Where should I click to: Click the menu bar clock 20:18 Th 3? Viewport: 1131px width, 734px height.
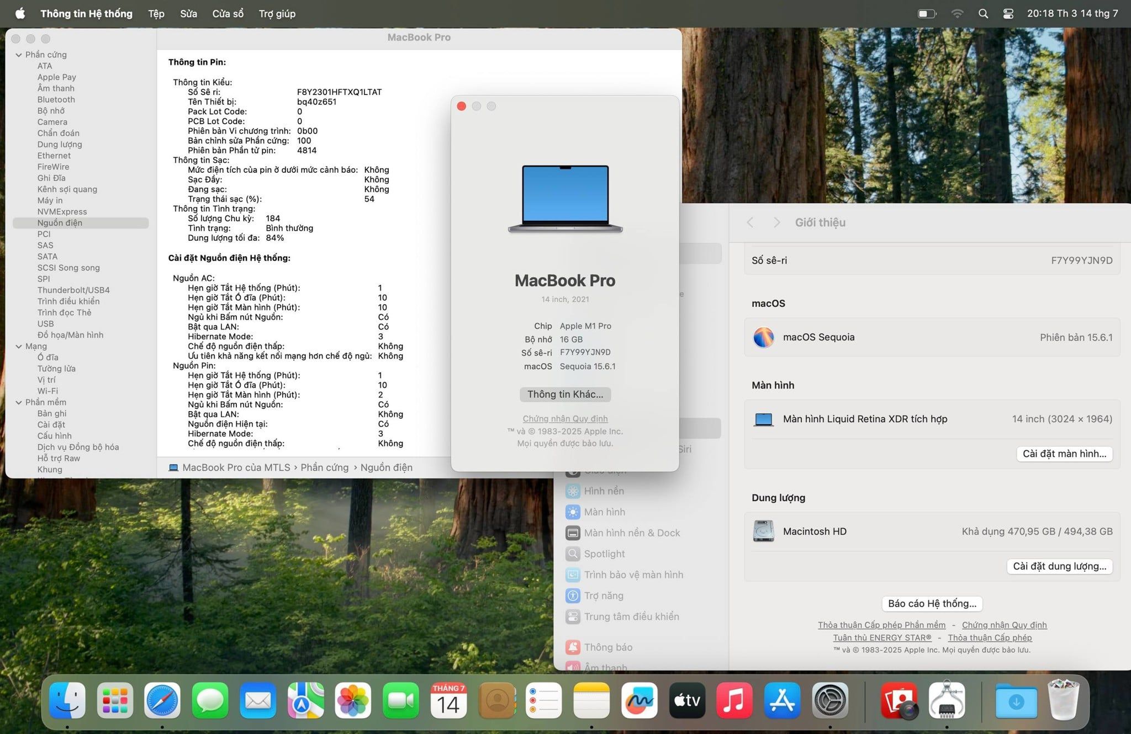pos(1072,14)
